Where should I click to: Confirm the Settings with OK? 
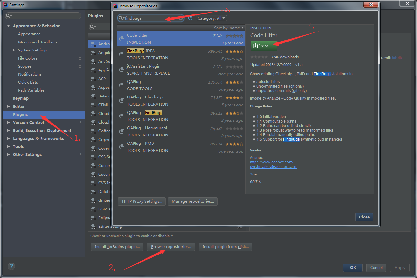pyautogui.click(x=353, y=267)
